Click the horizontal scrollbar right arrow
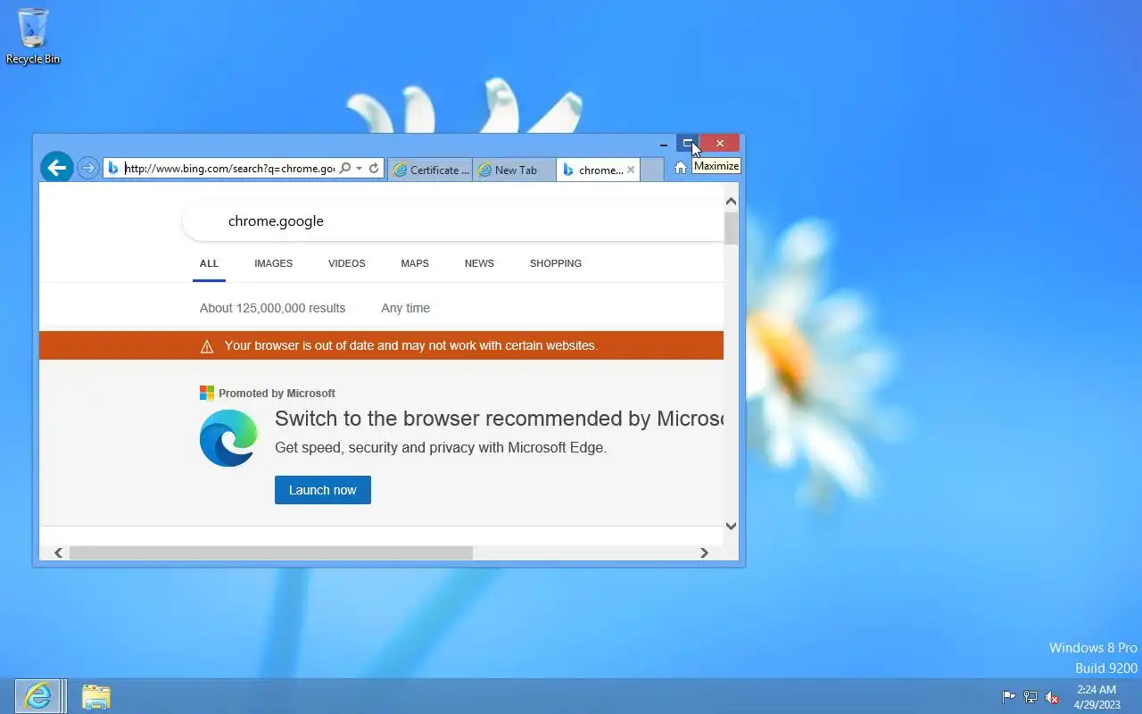 point(704,553)
